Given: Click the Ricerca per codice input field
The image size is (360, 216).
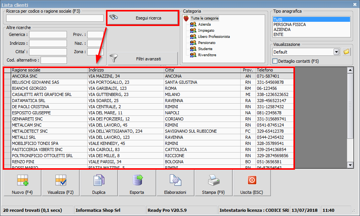Looking at the screenshot, I should pos(55,18).
